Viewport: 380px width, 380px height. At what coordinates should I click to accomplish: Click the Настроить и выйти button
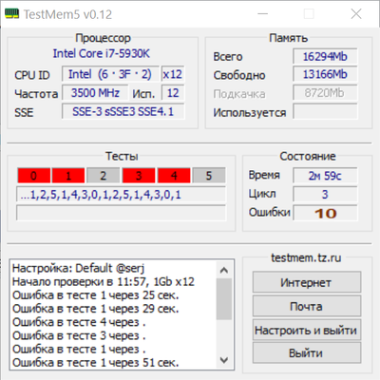coord(307,330)
